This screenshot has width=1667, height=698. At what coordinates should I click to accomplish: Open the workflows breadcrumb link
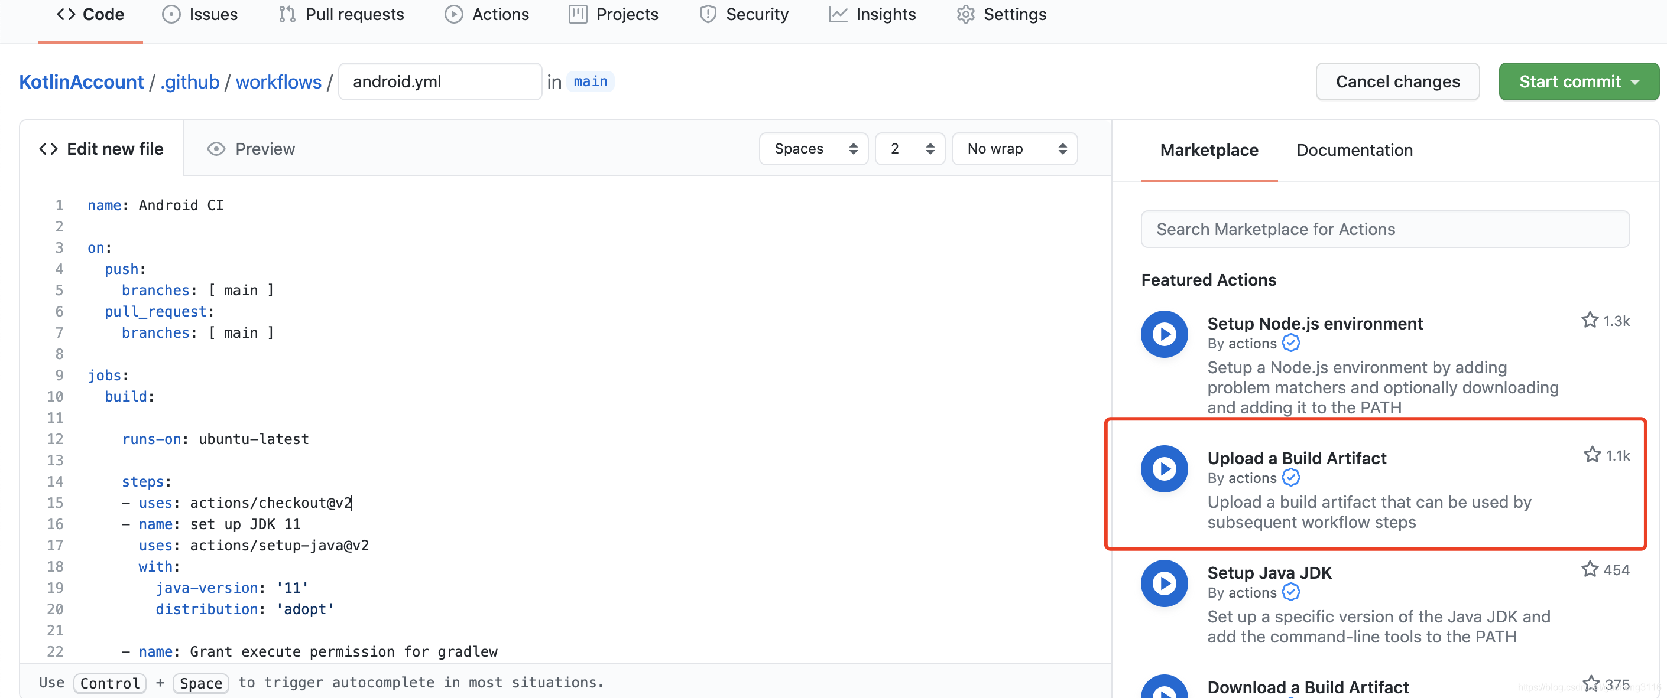(278, 81)
